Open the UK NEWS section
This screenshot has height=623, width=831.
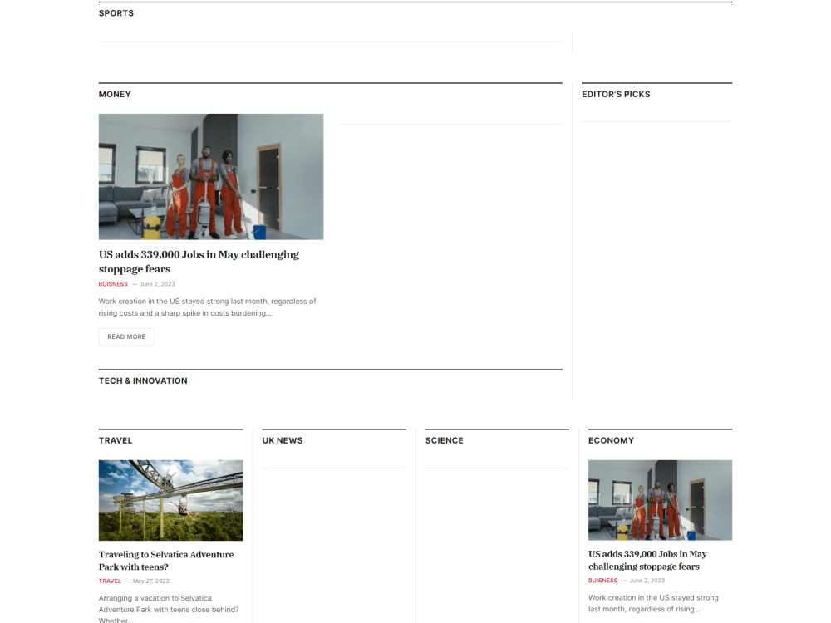tap(283, 440)
